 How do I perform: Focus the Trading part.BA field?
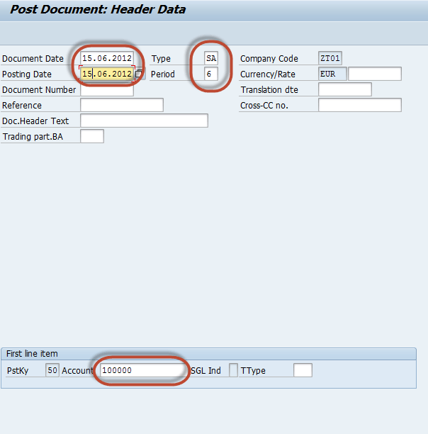tap(92, 136)
